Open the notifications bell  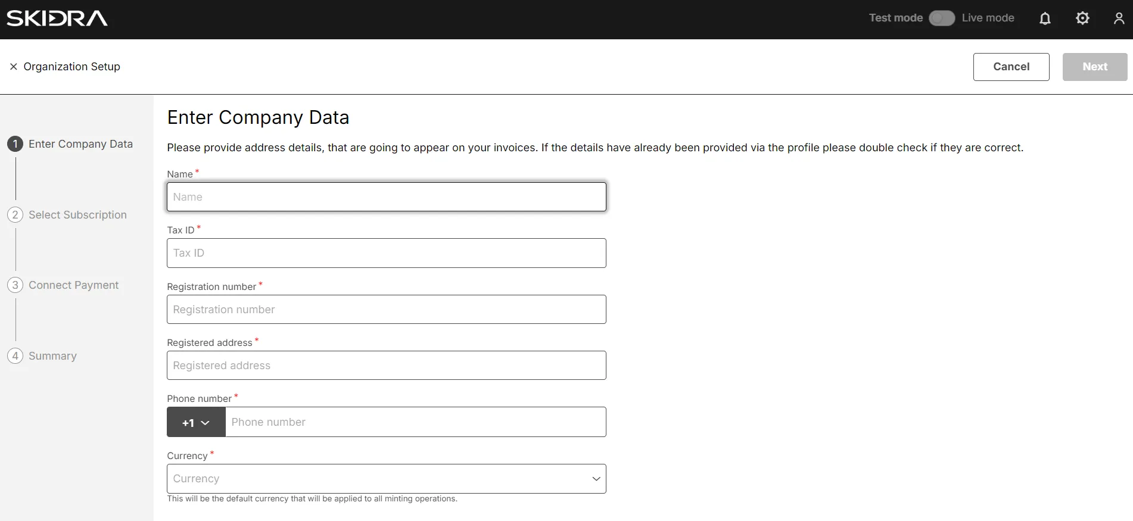(1045, 18)
